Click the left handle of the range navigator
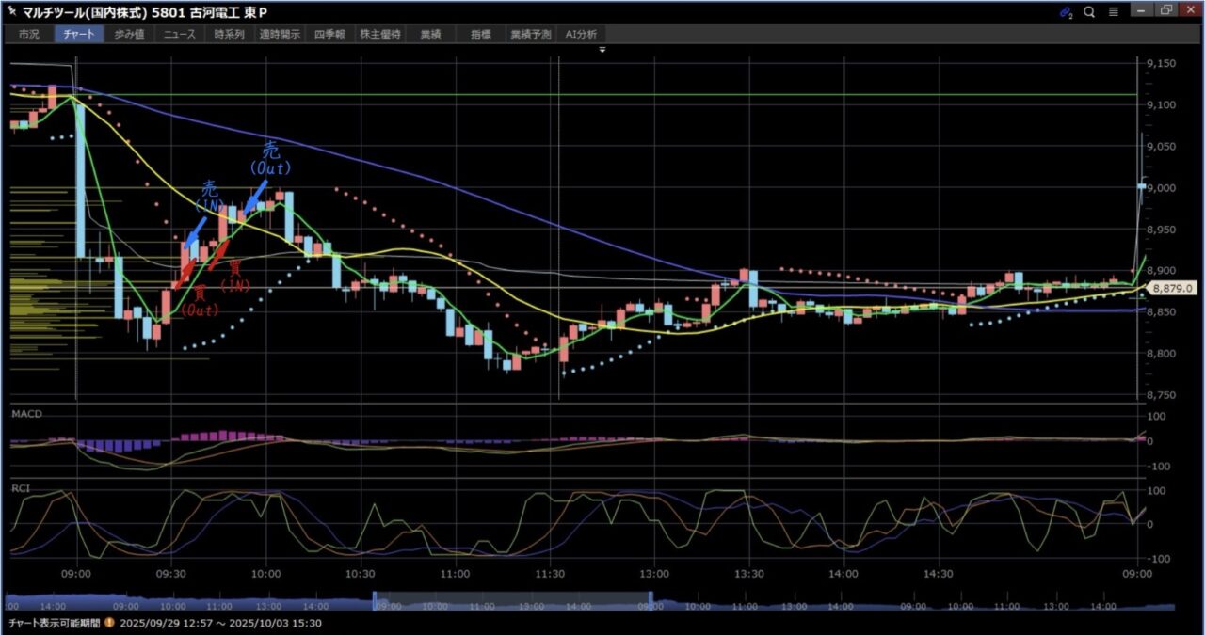The width and height of the screenshot is (1205, 635). pos(376,600)
